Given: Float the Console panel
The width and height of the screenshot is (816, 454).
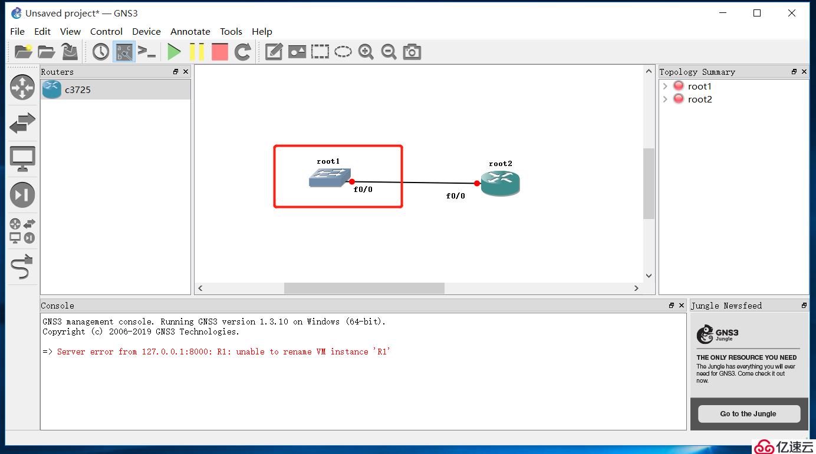Looking at the screenshot, I should (x=672, y=305).
